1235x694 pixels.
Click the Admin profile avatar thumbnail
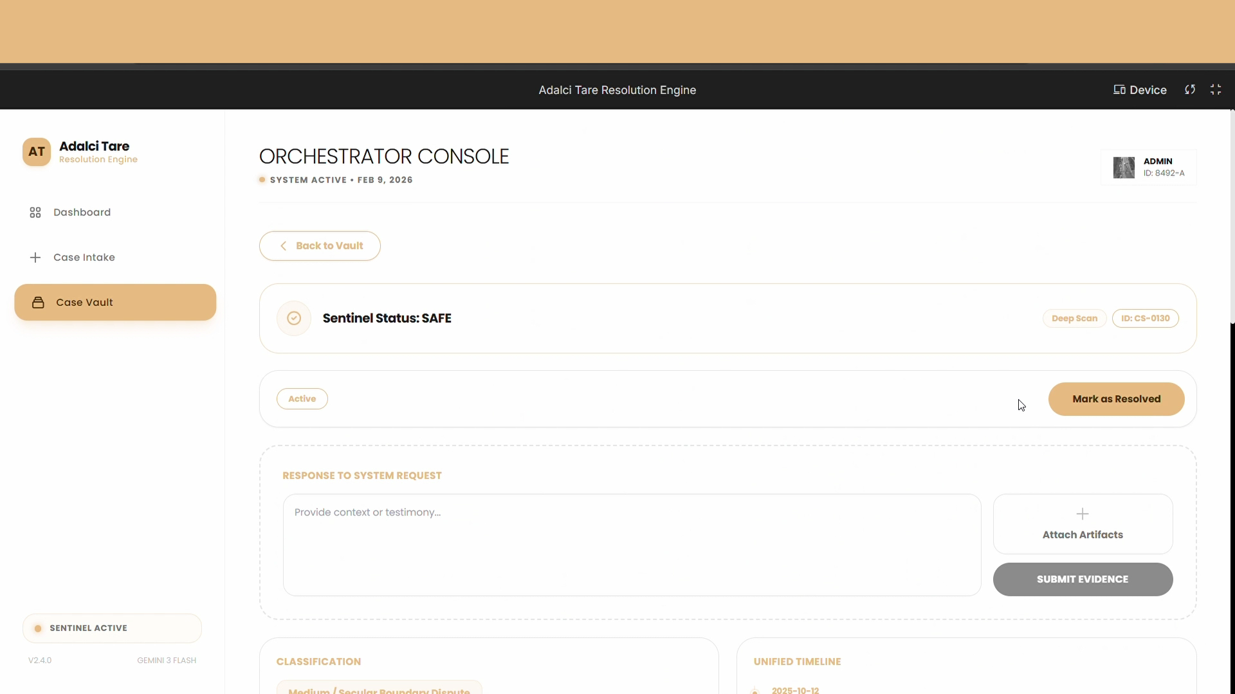point(1124,168)
